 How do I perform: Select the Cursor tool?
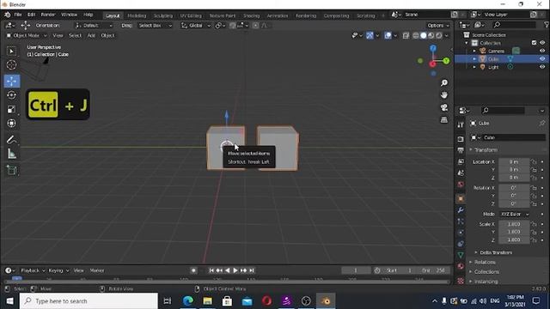coord(11,65)
